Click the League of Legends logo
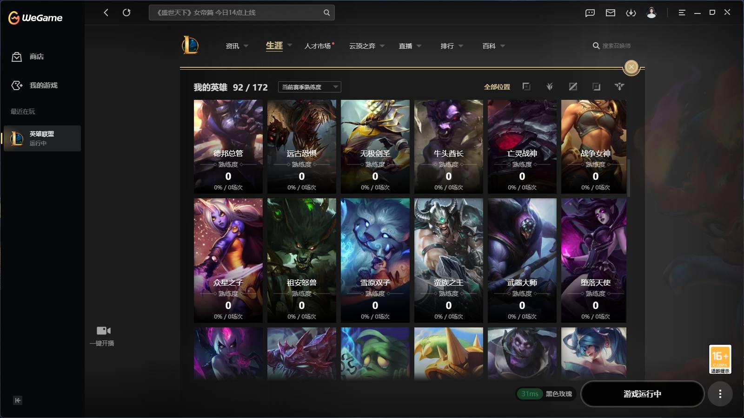The height and width of the screenshot is (418, 744). pyautogui.click(x=190, y=46)
